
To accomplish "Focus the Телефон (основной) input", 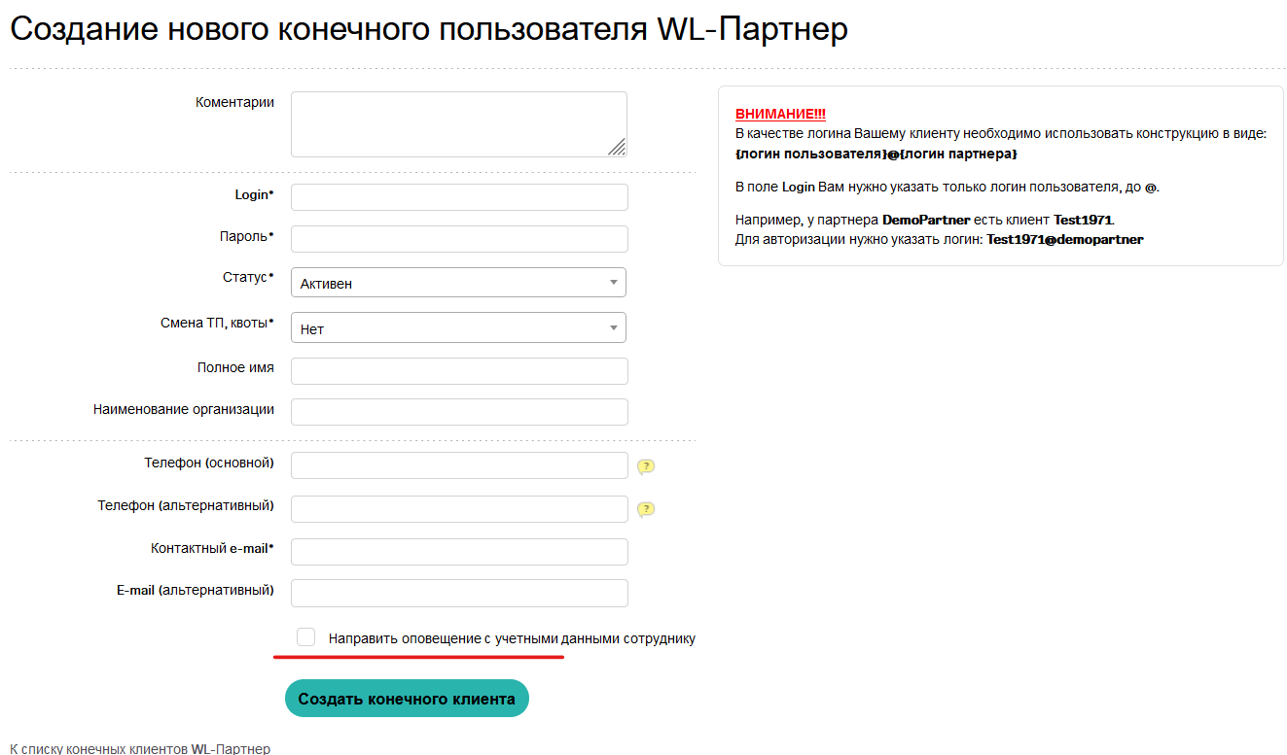I will click(459, 465).
